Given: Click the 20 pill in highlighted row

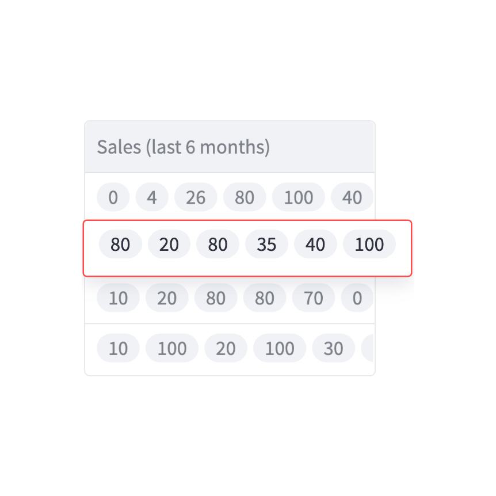Looking at the screenshot, I should [169, 245].
